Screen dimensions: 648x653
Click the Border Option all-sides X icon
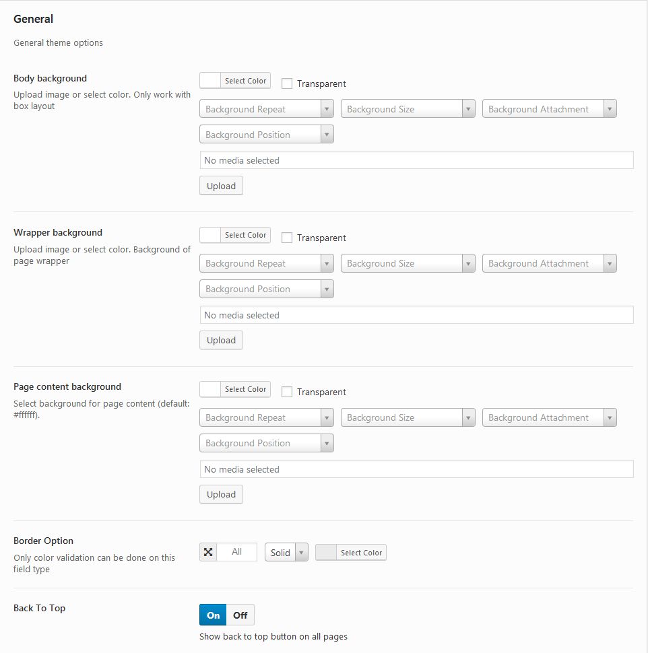[x=208, y=552]
